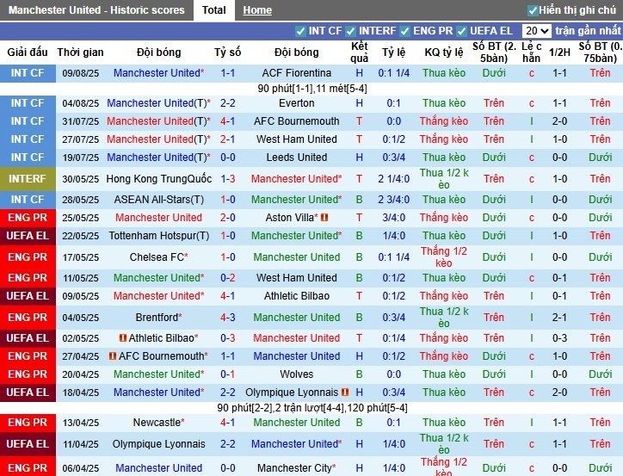623x476 pixels.
Task: Click the UEFA EL label on 22/05/25 row
Action: [28, 236]
